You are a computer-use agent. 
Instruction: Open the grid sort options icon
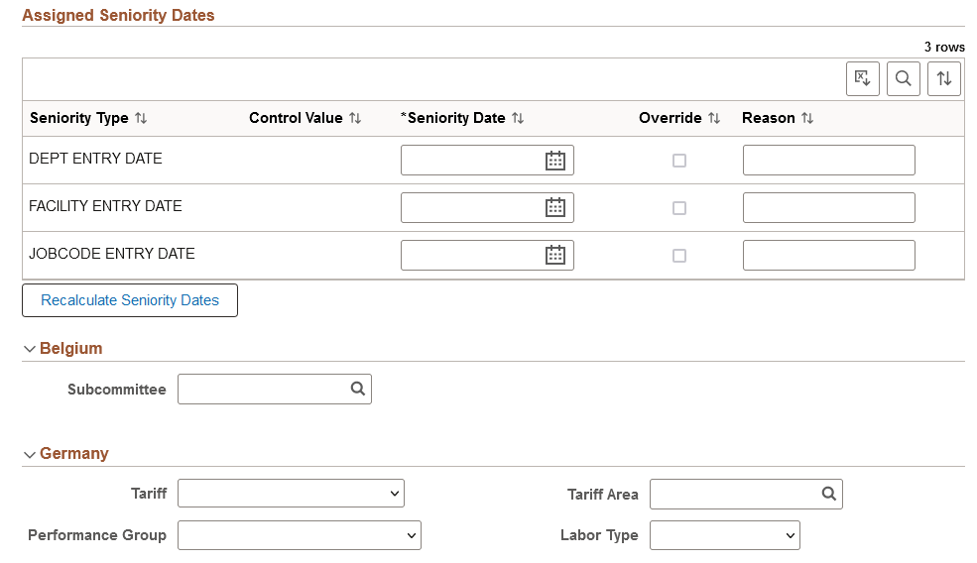[x=944, y=78]
